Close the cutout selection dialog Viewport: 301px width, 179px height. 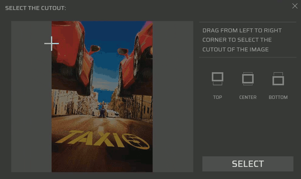pos(295,6)
